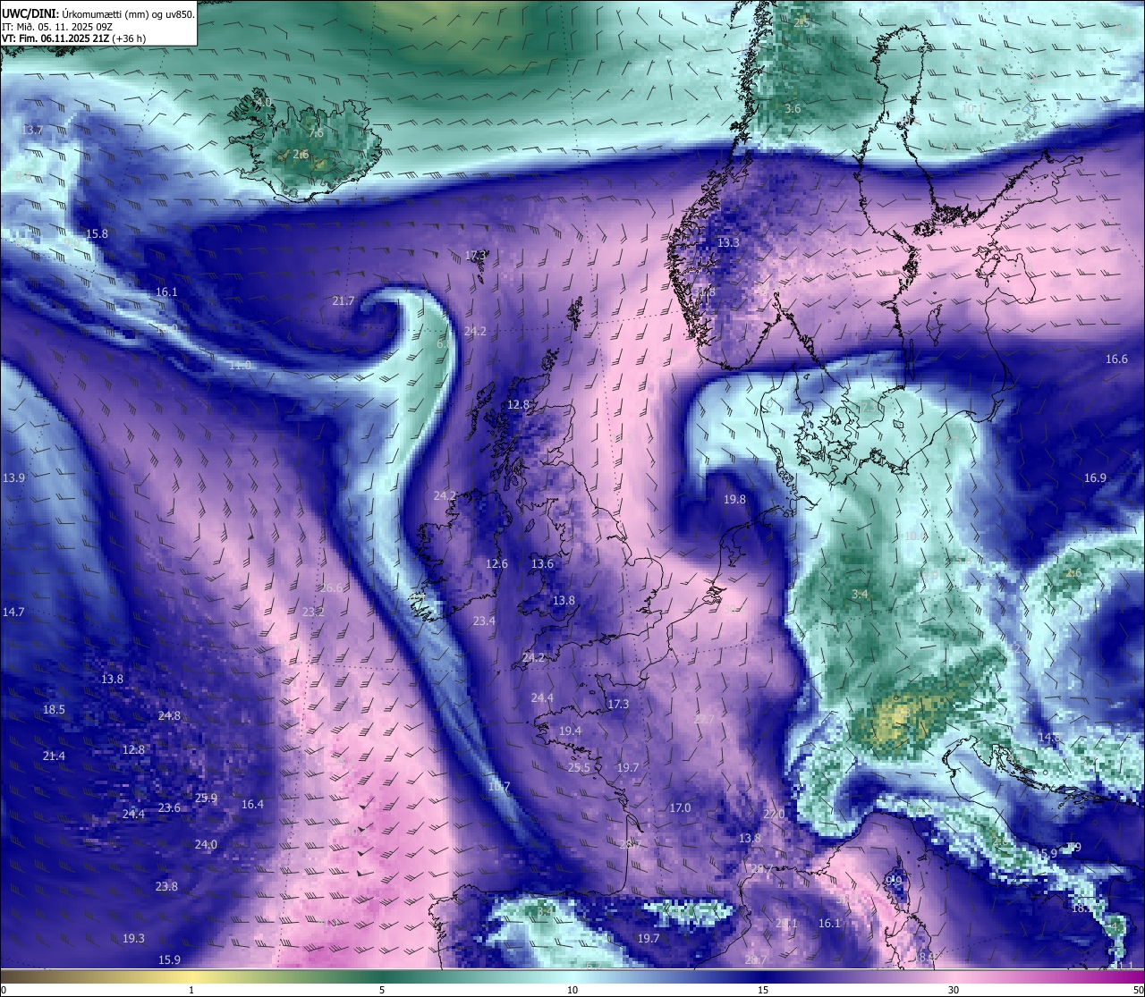Screen dimensions: 1145x997
Task: Click the 23.6 value on the map
Action: [169, 807]
